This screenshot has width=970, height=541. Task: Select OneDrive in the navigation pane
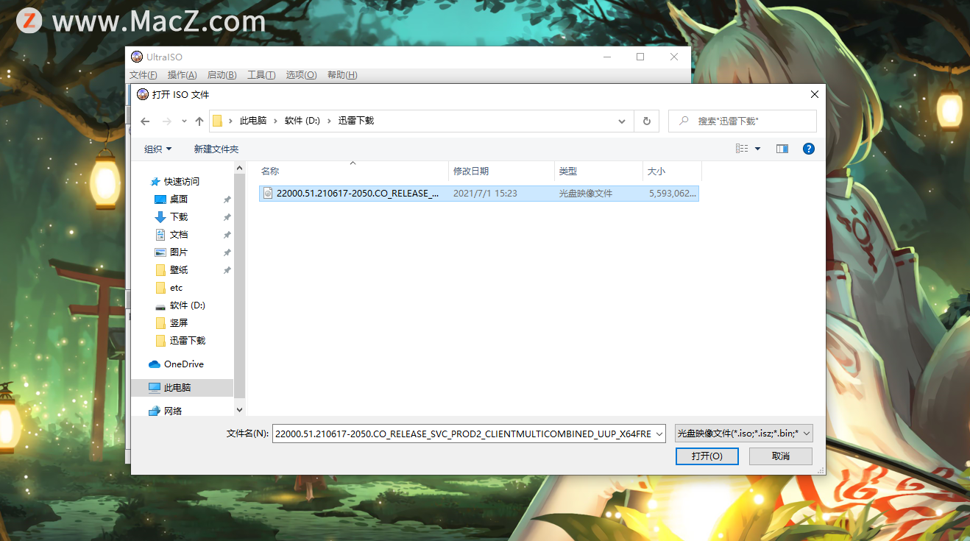click(x=183, y=364)
